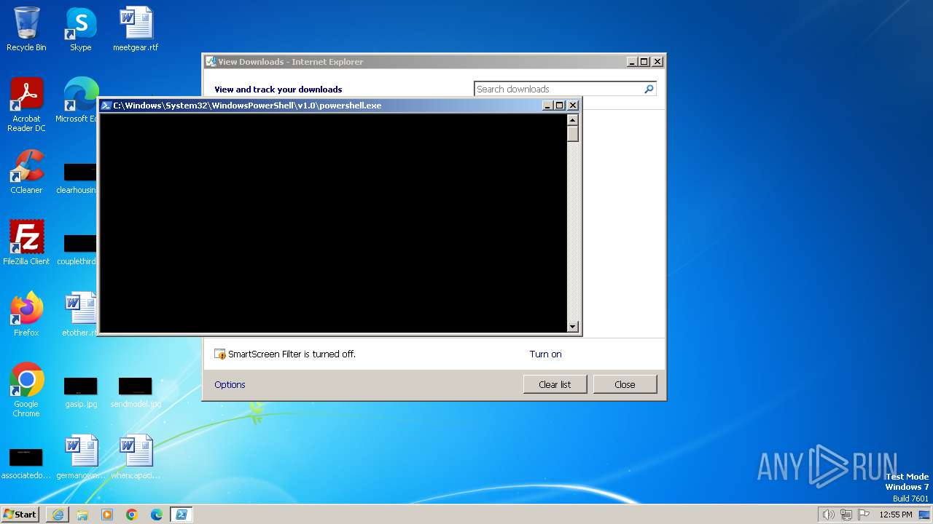This screenshot has width=933, height=524.
Task: Click the 12:55 PM taskbar clock
Action: click(896, 515)
